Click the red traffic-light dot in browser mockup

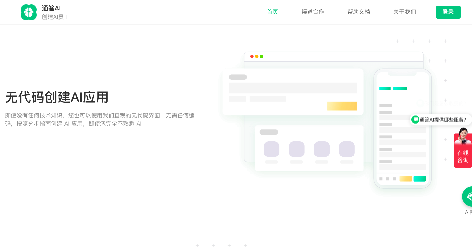click(252, 56)
